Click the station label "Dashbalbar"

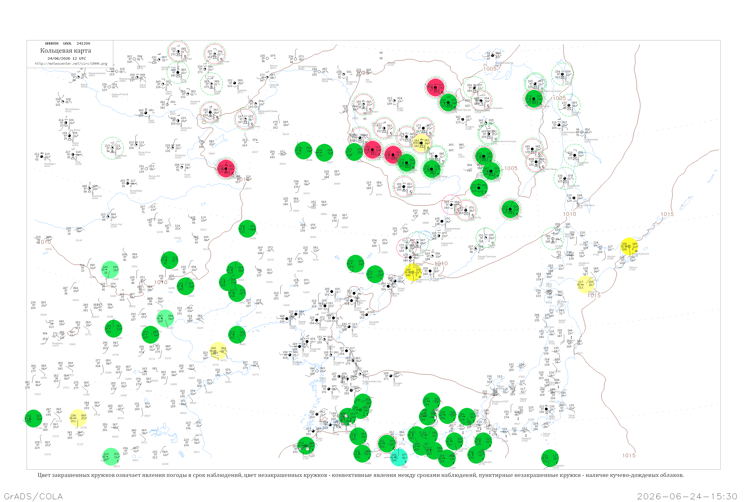pyautogui.click(x=186, y=128)
